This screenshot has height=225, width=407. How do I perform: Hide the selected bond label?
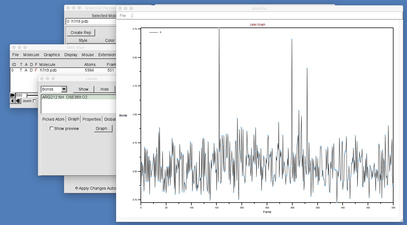pyautogui.click(x=104, y=89)
